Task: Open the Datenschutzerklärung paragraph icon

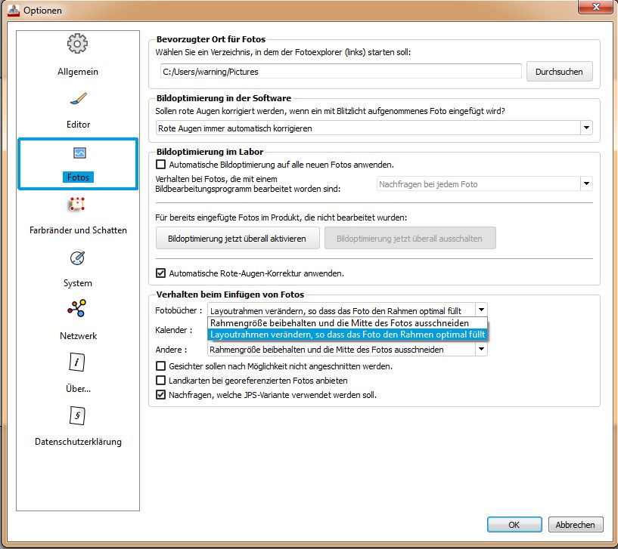Action: point(77,415)
